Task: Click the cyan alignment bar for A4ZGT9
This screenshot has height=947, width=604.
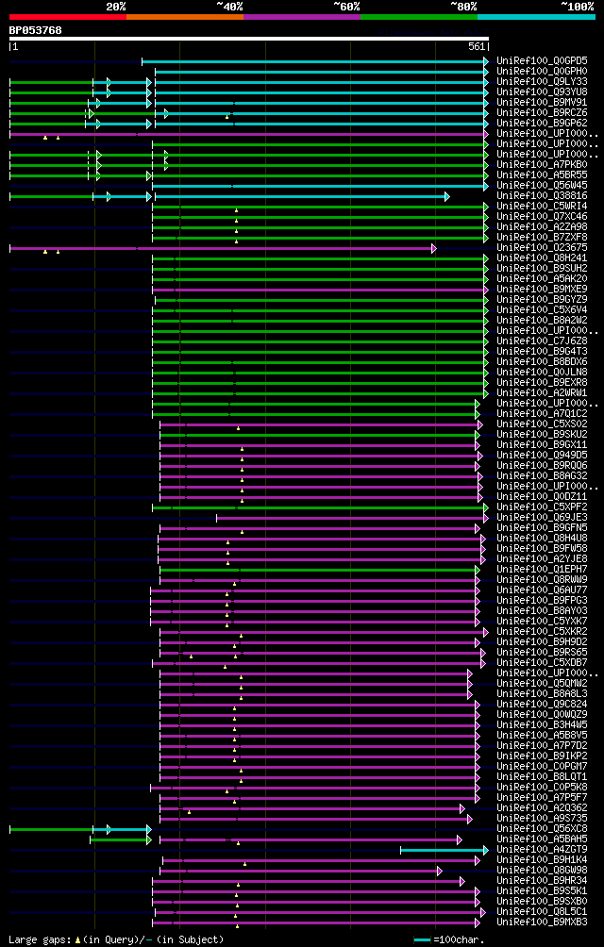Action: click(444, 850)
